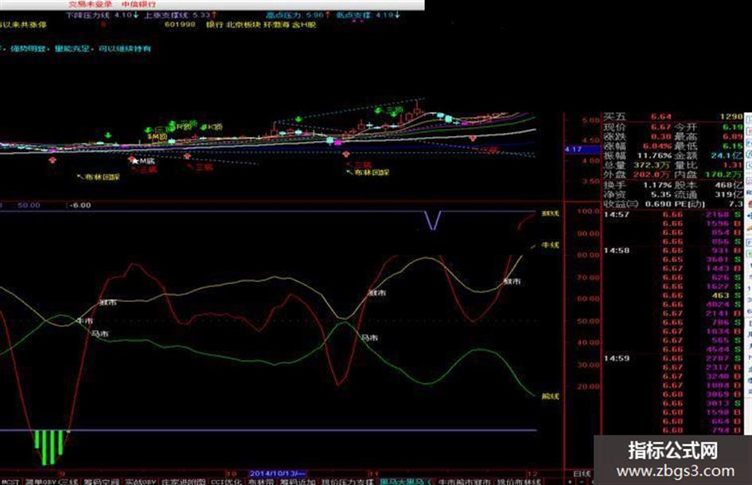Click the 今开 value 6.19
This screenshot has height=485, width=752.
(733, 127)
